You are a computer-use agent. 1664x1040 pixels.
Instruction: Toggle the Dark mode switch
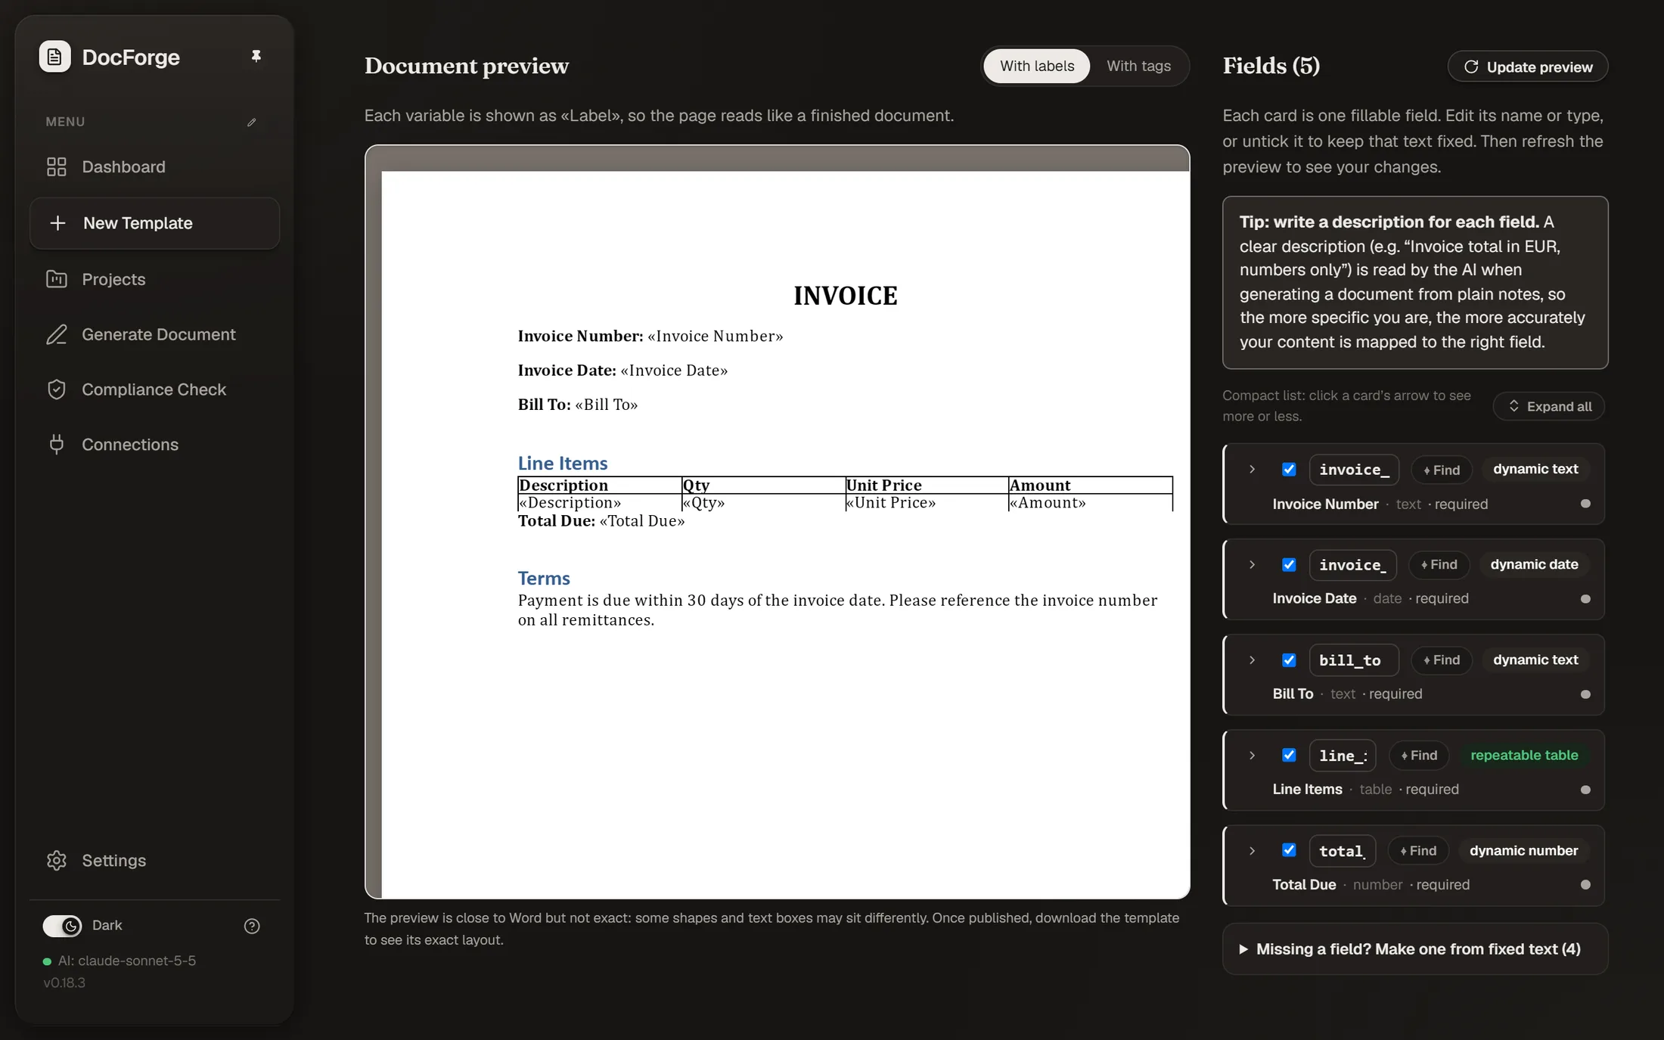click(x=62, y=925)
